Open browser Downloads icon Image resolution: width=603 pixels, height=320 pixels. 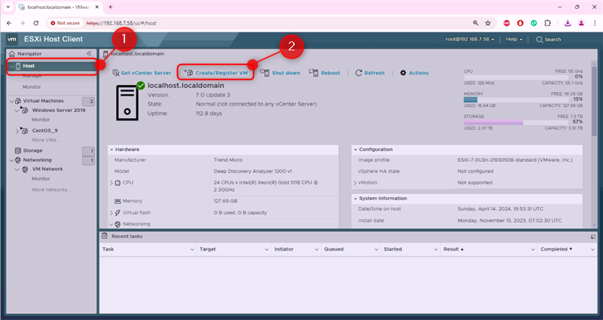[x=568, y=23]
